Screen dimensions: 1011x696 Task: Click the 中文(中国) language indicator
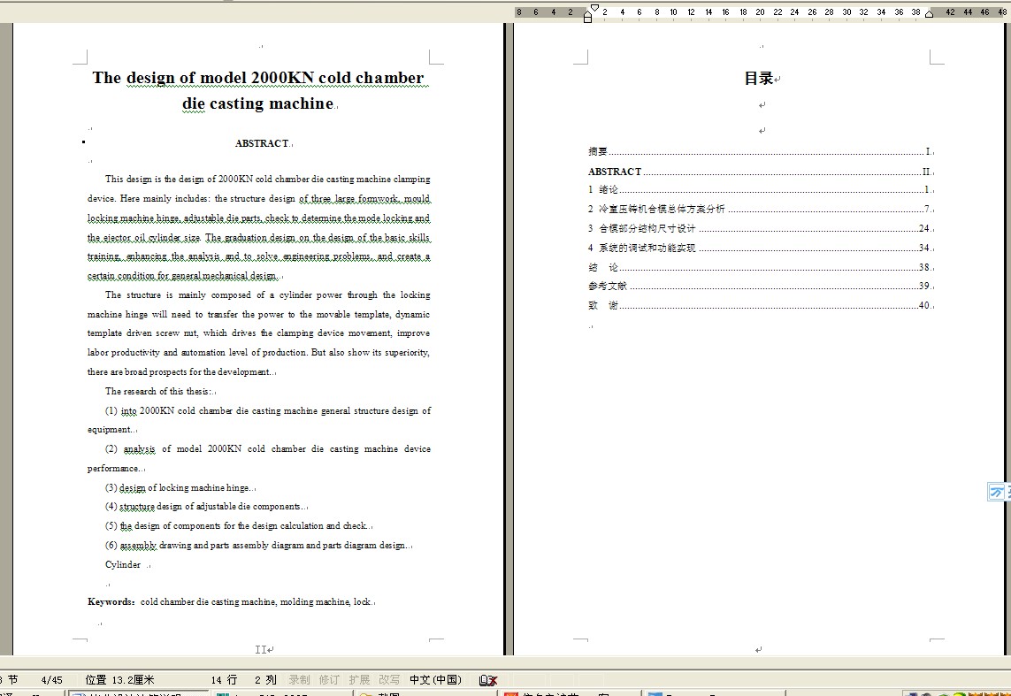click(x=436, y=680)
